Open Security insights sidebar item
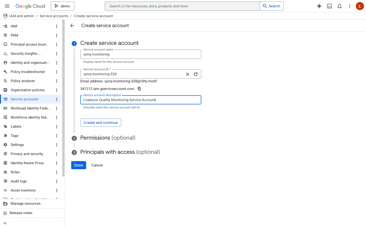This screenshot has height=228, width=366. tap(30, 53)
